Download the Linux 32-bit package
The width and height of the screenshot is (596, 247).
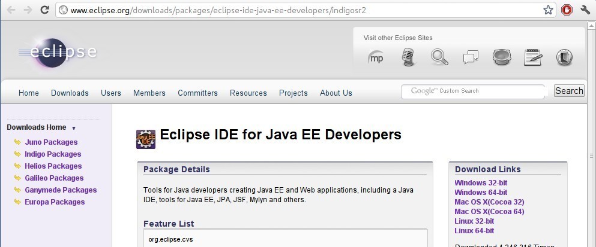tap(474, 221)
